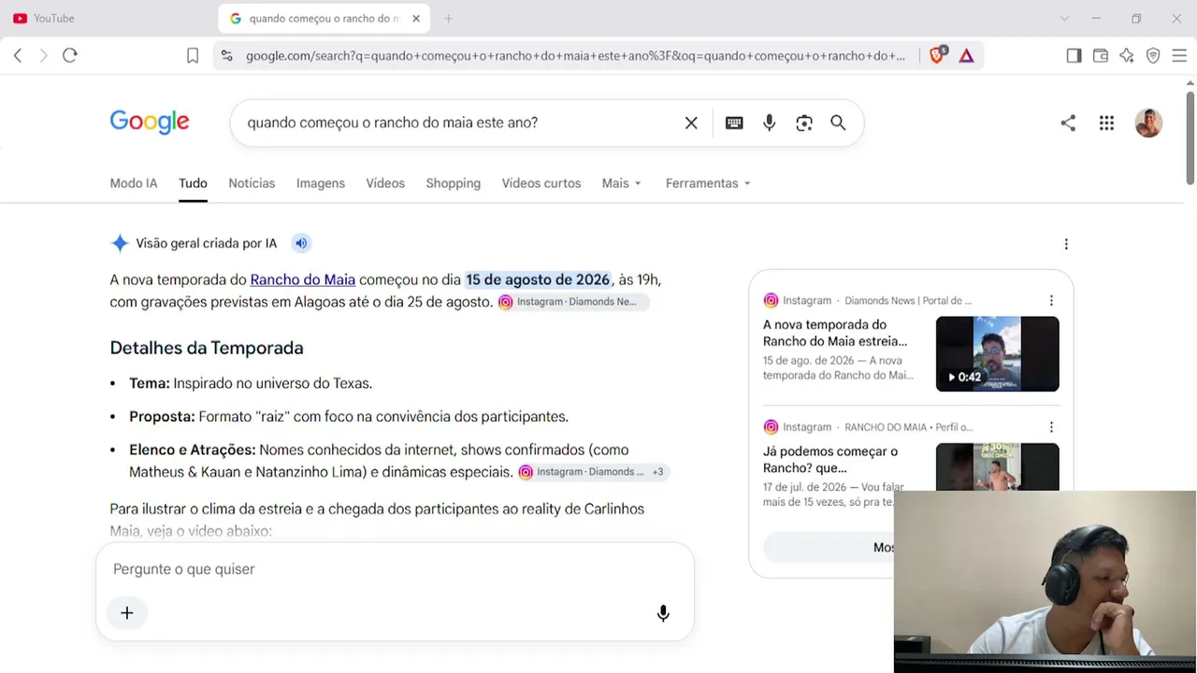1197x673 pixels.
Task: Use the microphone in the ask box
Action: pos(663,613)
